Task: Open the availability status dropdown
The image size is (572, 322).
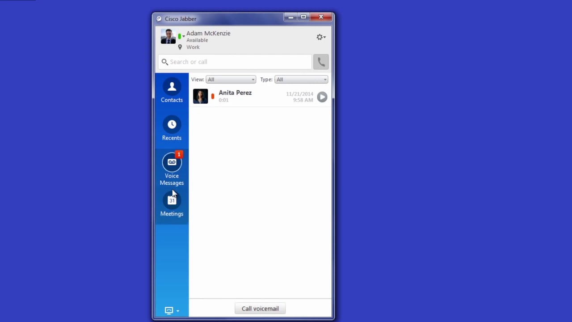Action: coord(181,36)
